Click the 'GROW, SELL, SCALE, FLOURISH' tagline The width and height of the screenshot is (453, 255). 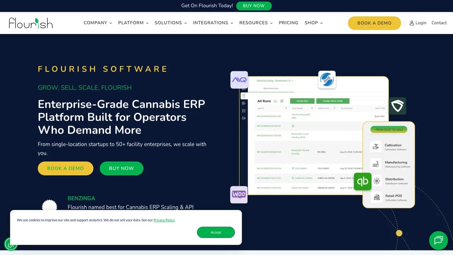coord(85,87)
